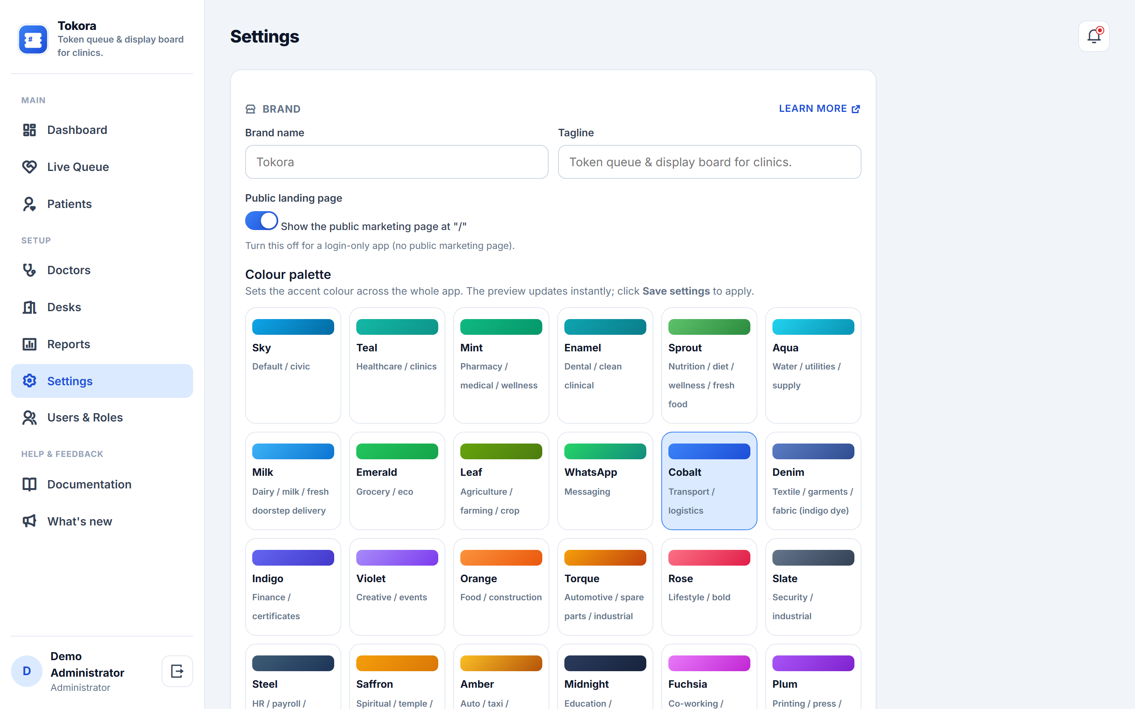The width and height of the screenshot is (1135, 709).
Task: Pick the Saffron palette
Action: (x=397, y=677)
